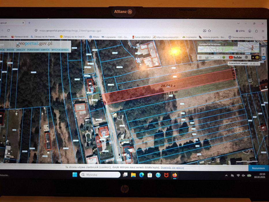The height and width of the screenshot is (202, 269).
Task: Open the WIDOK menu
Action: (10, 50)
